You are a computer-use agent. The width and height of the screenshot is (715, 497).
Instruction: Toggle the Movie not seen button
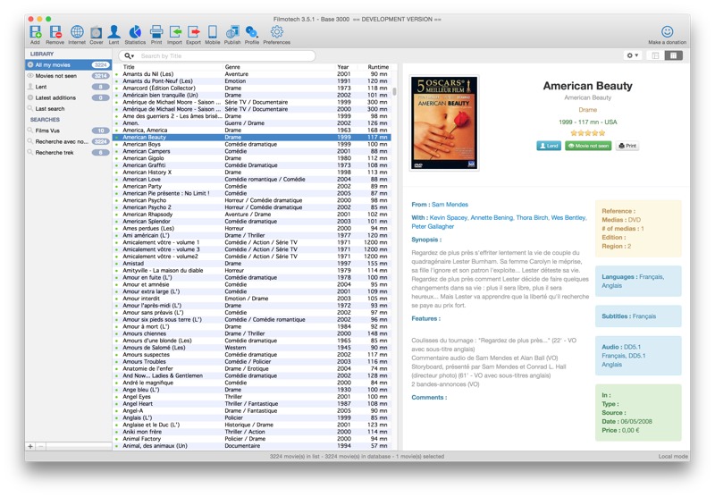588,146
